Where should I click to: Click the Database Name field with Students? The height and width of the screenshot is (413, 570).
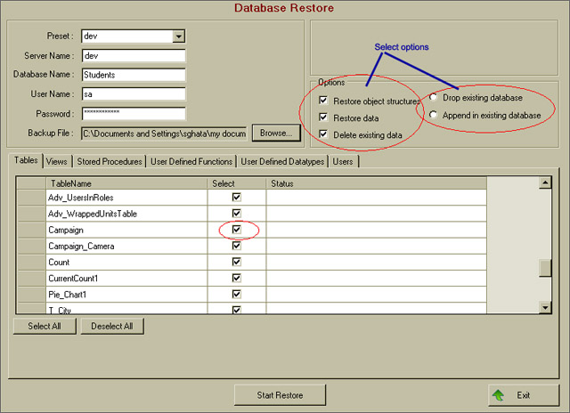[x=133, y=75]
